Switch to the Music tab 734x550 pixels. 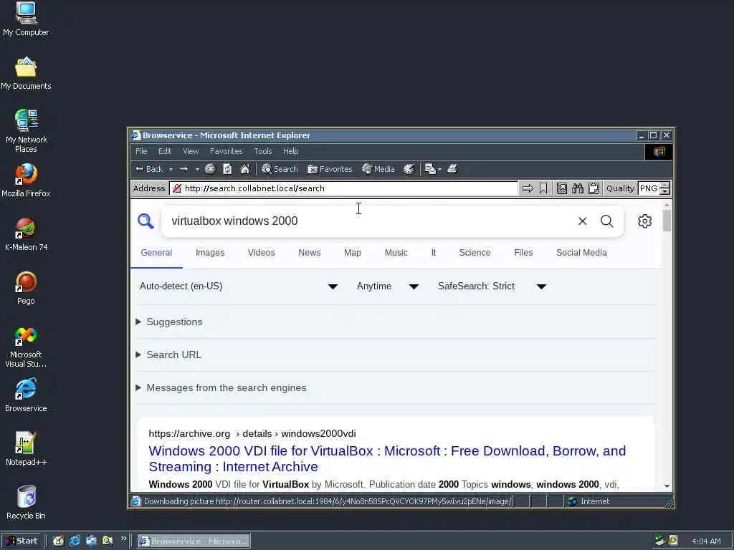[x=396, y=253]
